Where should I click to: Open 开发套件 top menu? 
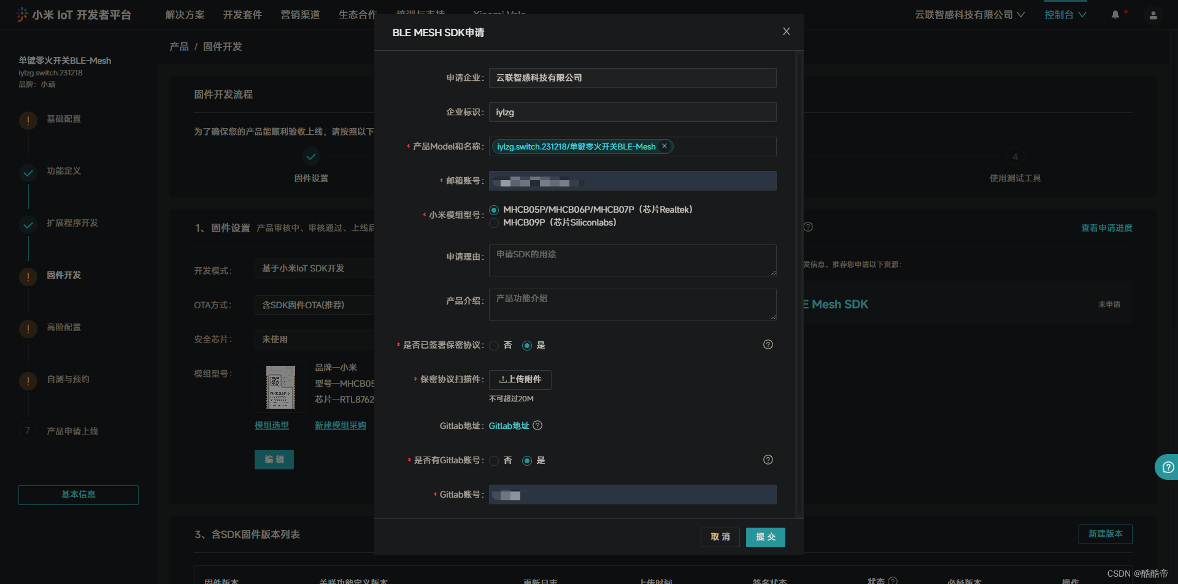[242, 15]
